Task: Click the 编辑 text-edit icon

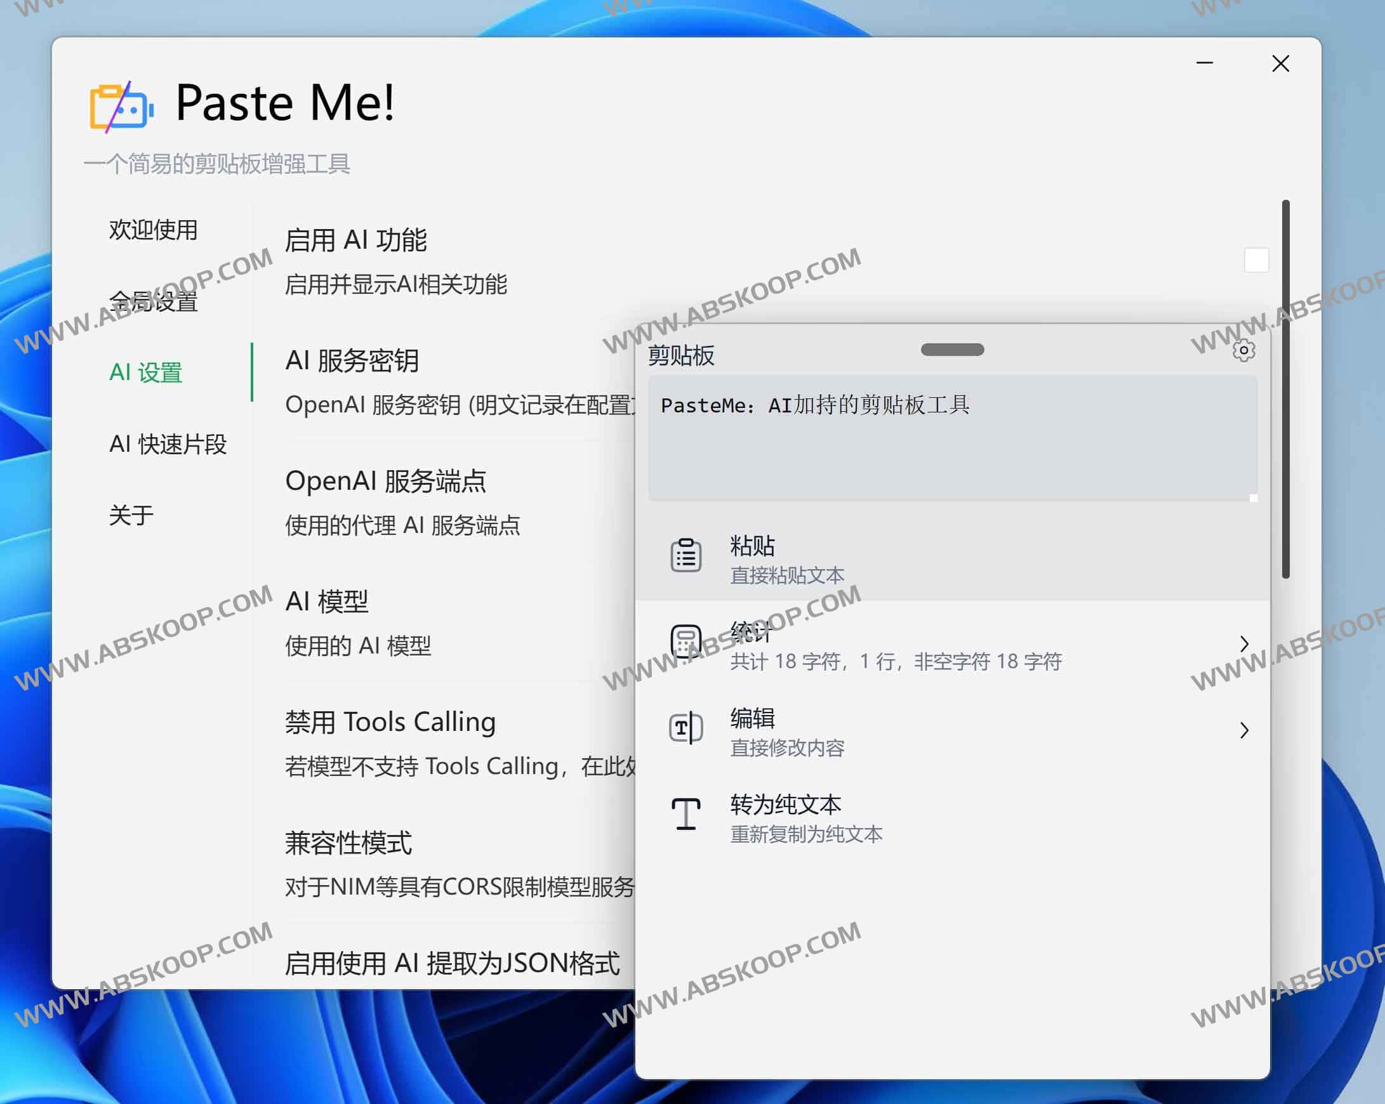Action: [x=685, y=728]
